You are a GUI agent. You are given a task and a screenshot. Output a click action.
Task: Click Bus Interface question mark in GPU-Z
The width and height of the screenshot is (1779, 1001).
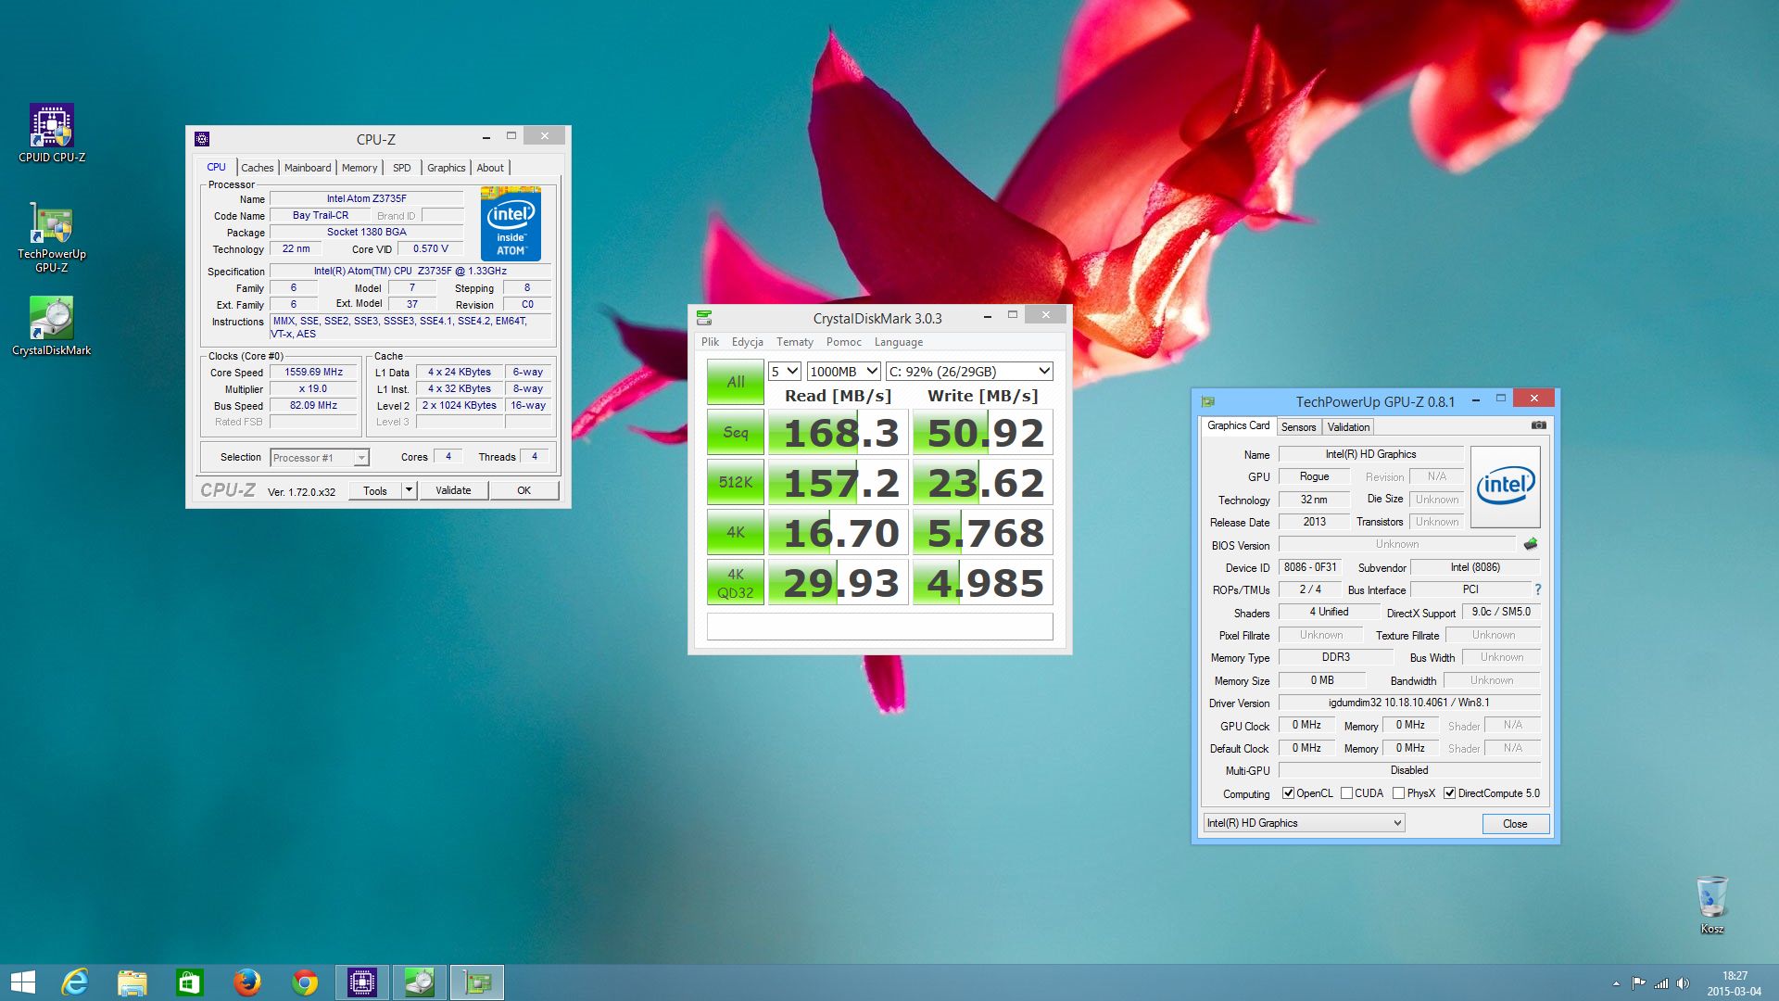[1537, 589]
